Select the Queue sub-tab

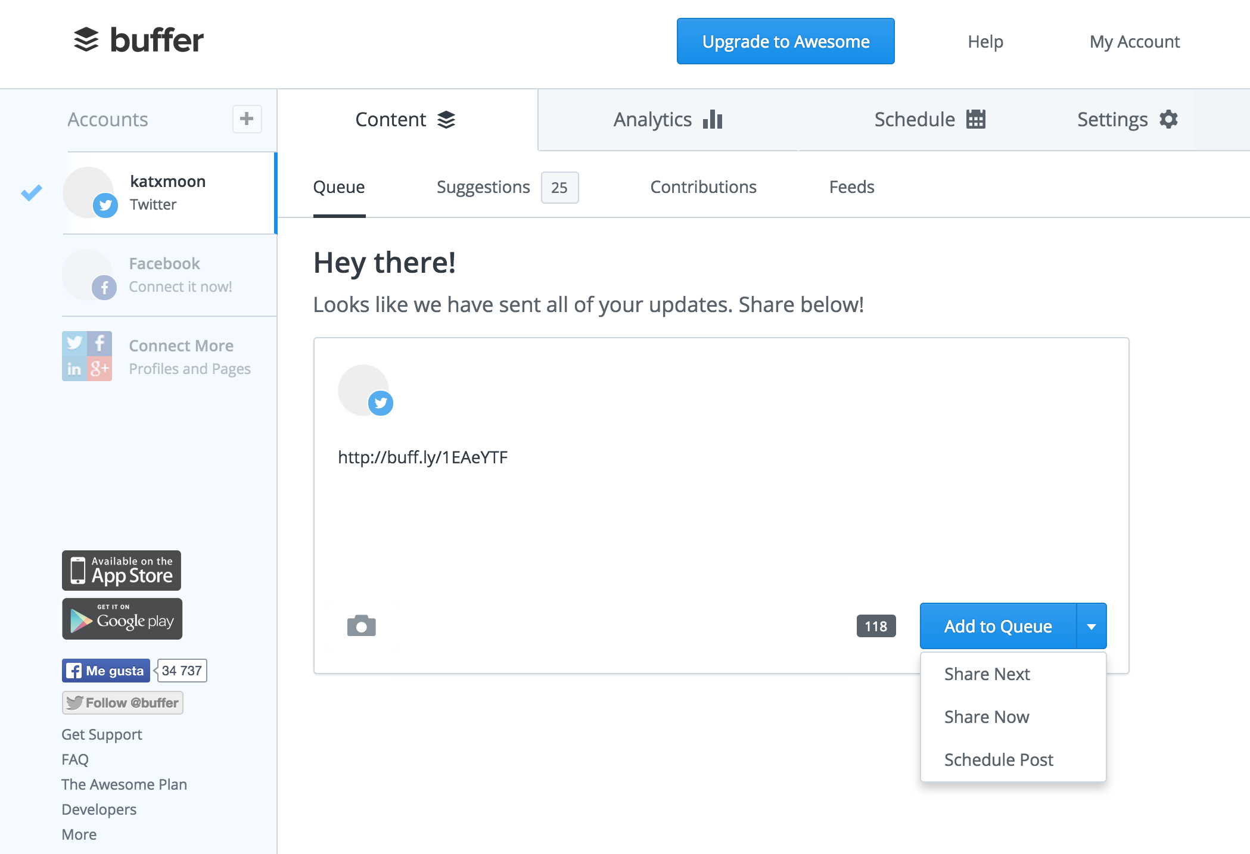pos(339,187)
